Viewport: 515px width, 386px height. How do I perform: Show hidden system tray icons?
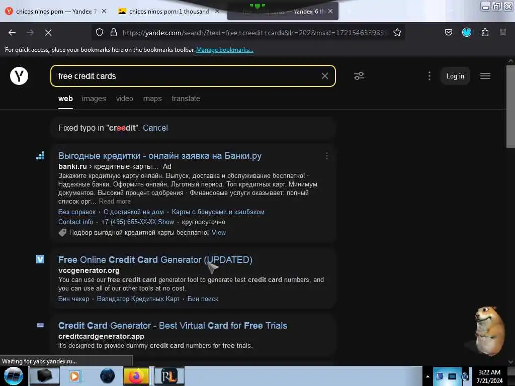(427, 376)
